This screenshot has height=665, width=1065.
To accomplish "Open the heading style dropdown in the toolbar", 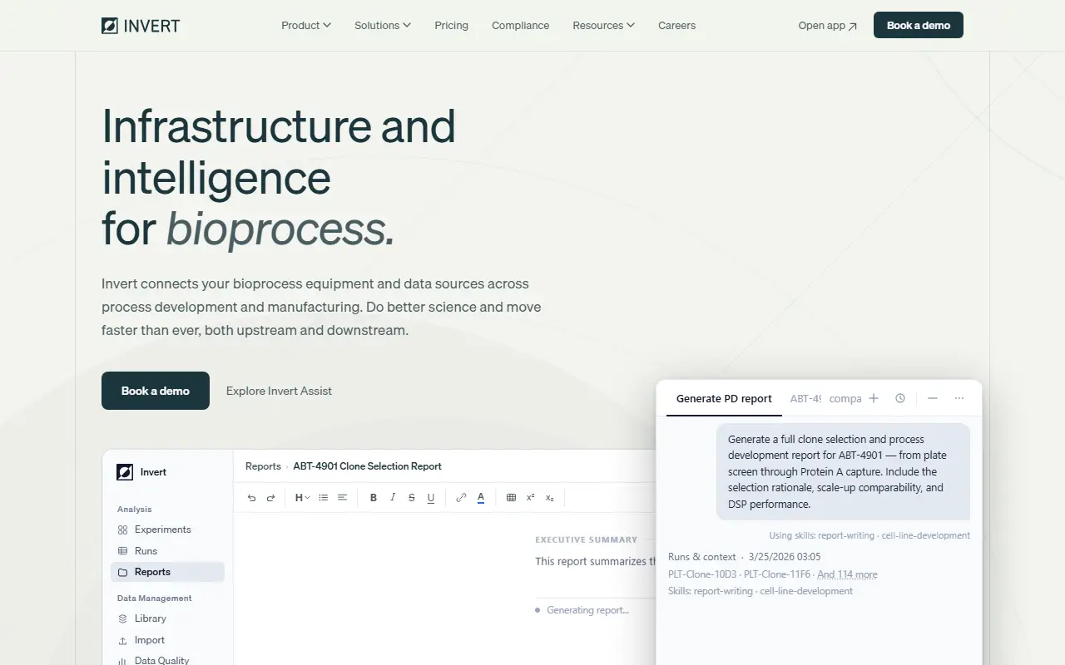I will coord(303,498).
